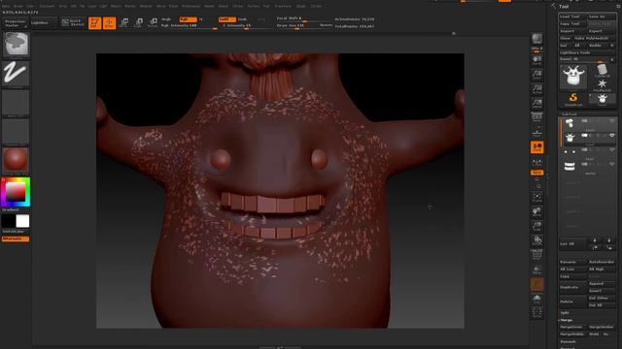Set canvas to Actual size

tap(536, 88)
